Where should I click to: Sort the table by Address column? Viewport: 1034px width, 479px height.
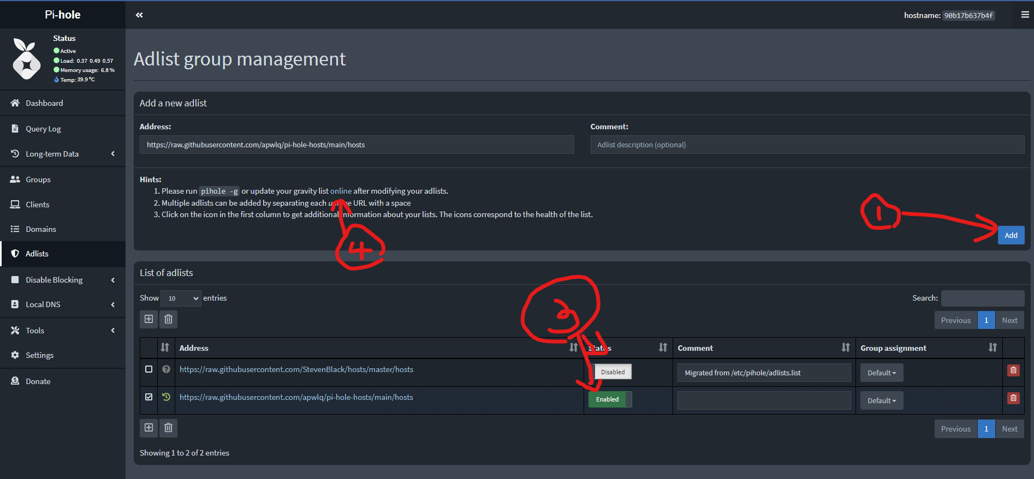pyautogui.click(x=379, y=348)
